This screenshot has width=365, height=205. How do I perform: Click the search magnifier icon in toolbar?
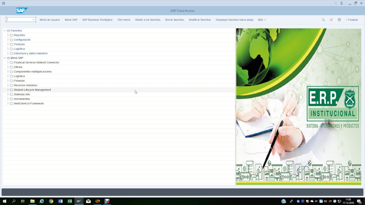click(323, 20)
